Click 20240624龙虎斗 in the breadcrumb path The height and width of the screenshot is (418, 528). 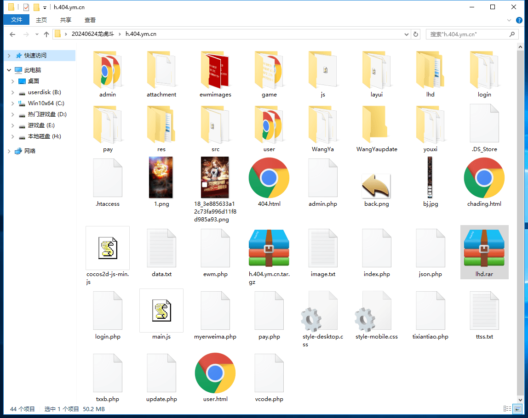pyautogui.click(x=92, y=34)
